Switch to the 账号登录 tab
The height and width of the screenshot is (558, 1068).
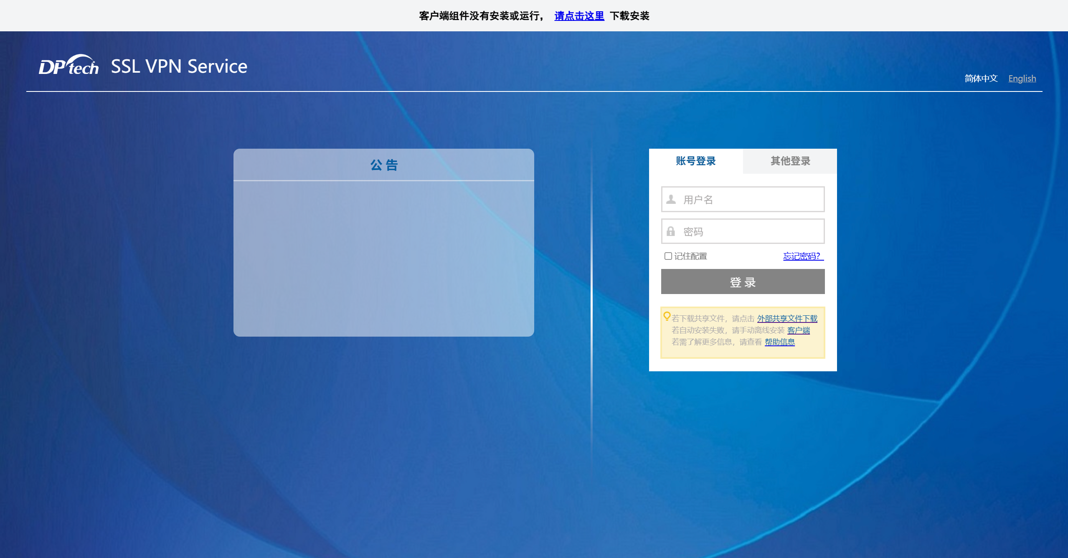[x=696, y=161]
